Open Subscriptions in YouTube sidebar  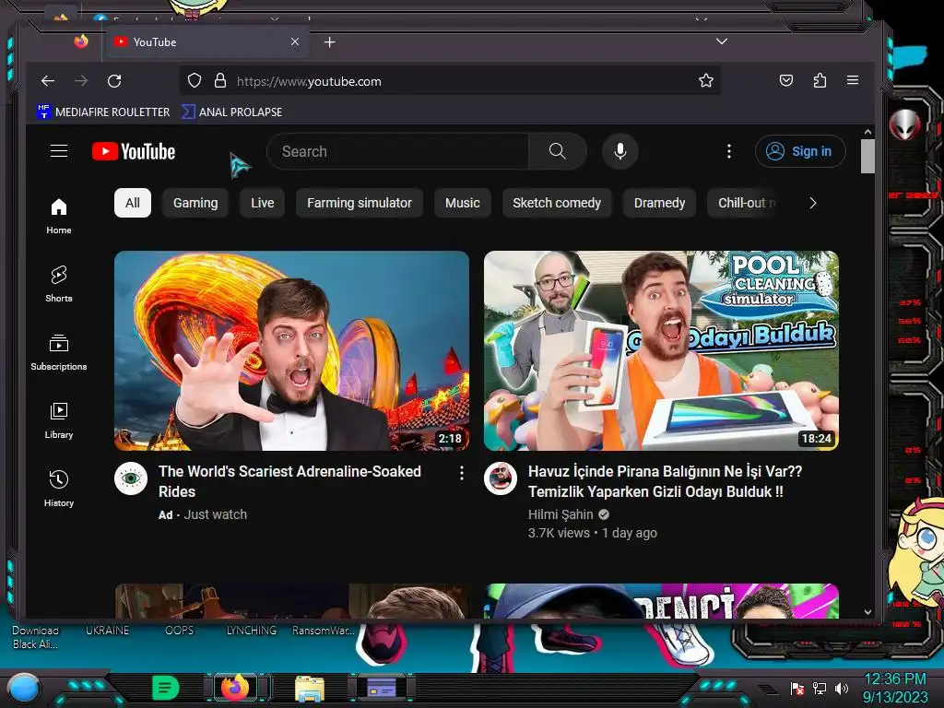pyautogui.click(x=59, y=352)
